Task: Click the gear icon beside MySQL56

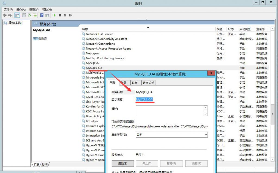Action: pos(84,63)
